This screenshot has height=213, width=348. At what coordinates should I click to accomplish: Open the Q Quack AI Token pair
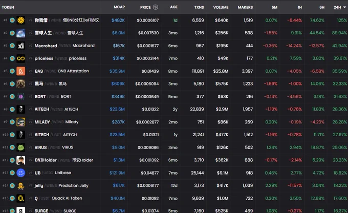174,198
